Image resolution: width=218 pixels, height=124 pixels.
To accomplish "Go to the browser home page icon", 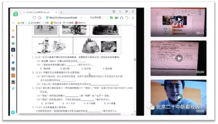I will 40,18.
